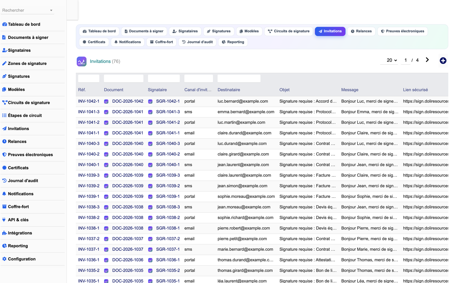Open Journal d'audit top tab
This screenshot has width=458, height=283.
click(x=197, y=42)
